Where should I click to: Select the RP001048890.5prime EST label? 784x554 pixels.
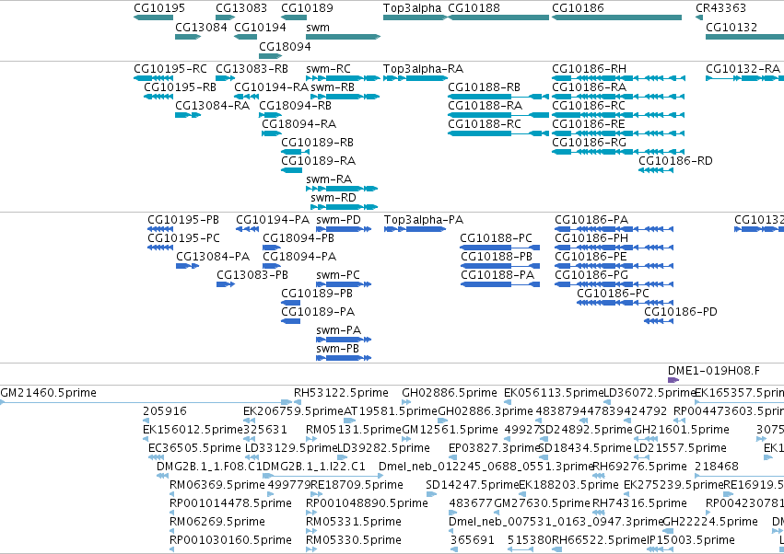[x=367, y=503]
